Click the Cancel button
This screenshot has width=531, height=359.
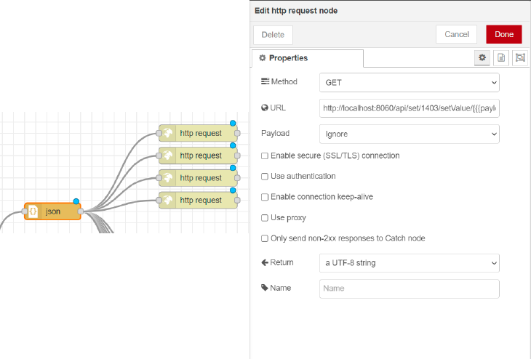click(x=457, y=34)
